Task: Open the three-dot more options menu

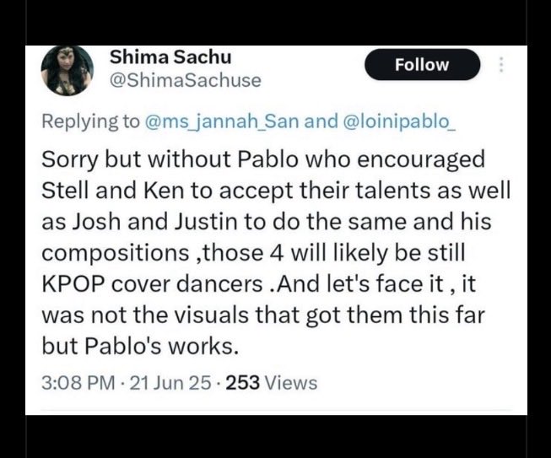Action: (x=501, y=65)
